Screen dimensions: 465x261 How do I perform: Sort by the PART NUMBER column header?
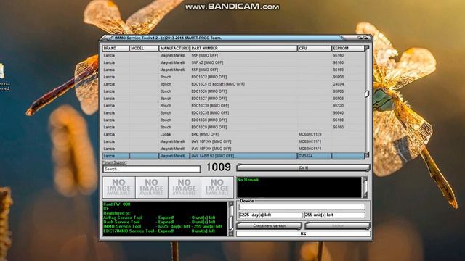pos(243,48)
